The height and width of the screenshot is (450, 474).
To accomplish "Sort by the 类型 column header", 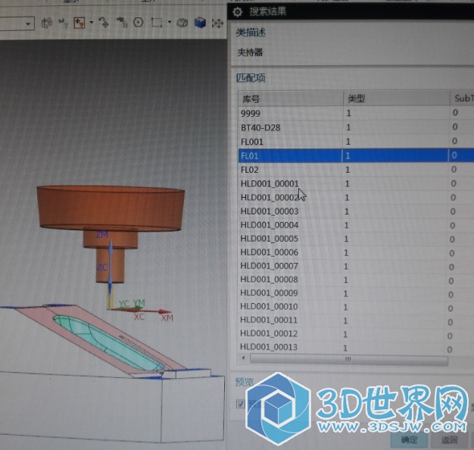I will click(x=396, y=98).
